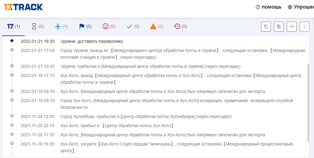Viewport: 314px width, 158px height.
Task: Click the refresh tracking button
Action: tap(292, 26)
